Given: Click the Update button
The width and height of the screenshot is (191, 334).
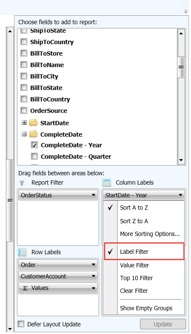Looking at the screenshot, I should [x=163, y=324].
